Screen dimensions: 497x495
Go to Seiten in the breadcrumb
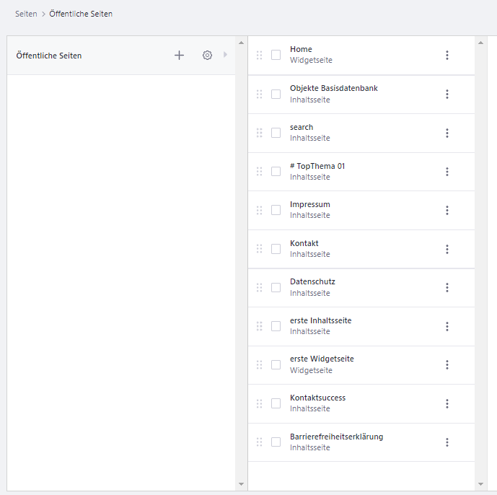point(26,14)
